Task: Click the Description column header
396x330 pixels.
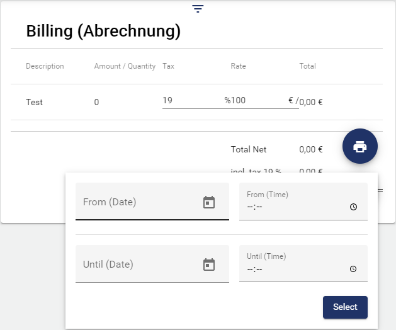Action: [x=45, y=66]
